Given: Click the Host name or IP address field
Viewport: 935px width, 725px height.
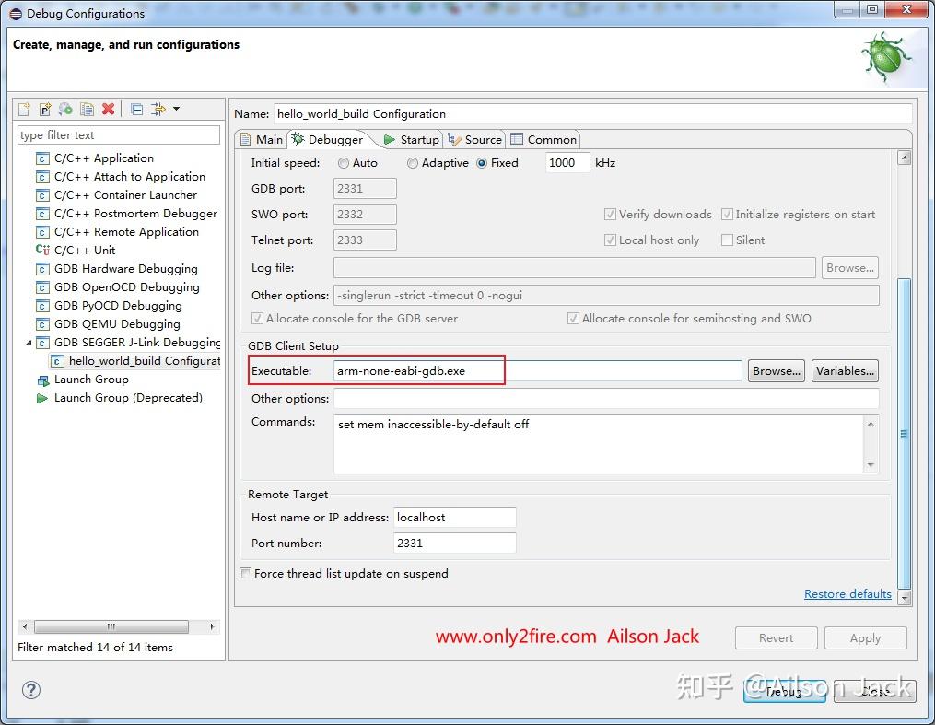Looking at the screenshot, I should pyautogui.click(x=454, y=518).
